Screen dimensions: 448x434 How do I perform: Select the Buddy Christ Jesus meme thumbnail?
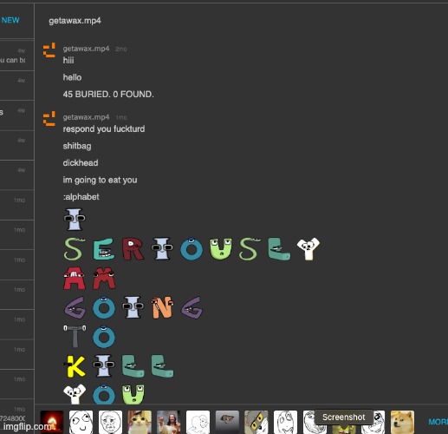[169, 422]
